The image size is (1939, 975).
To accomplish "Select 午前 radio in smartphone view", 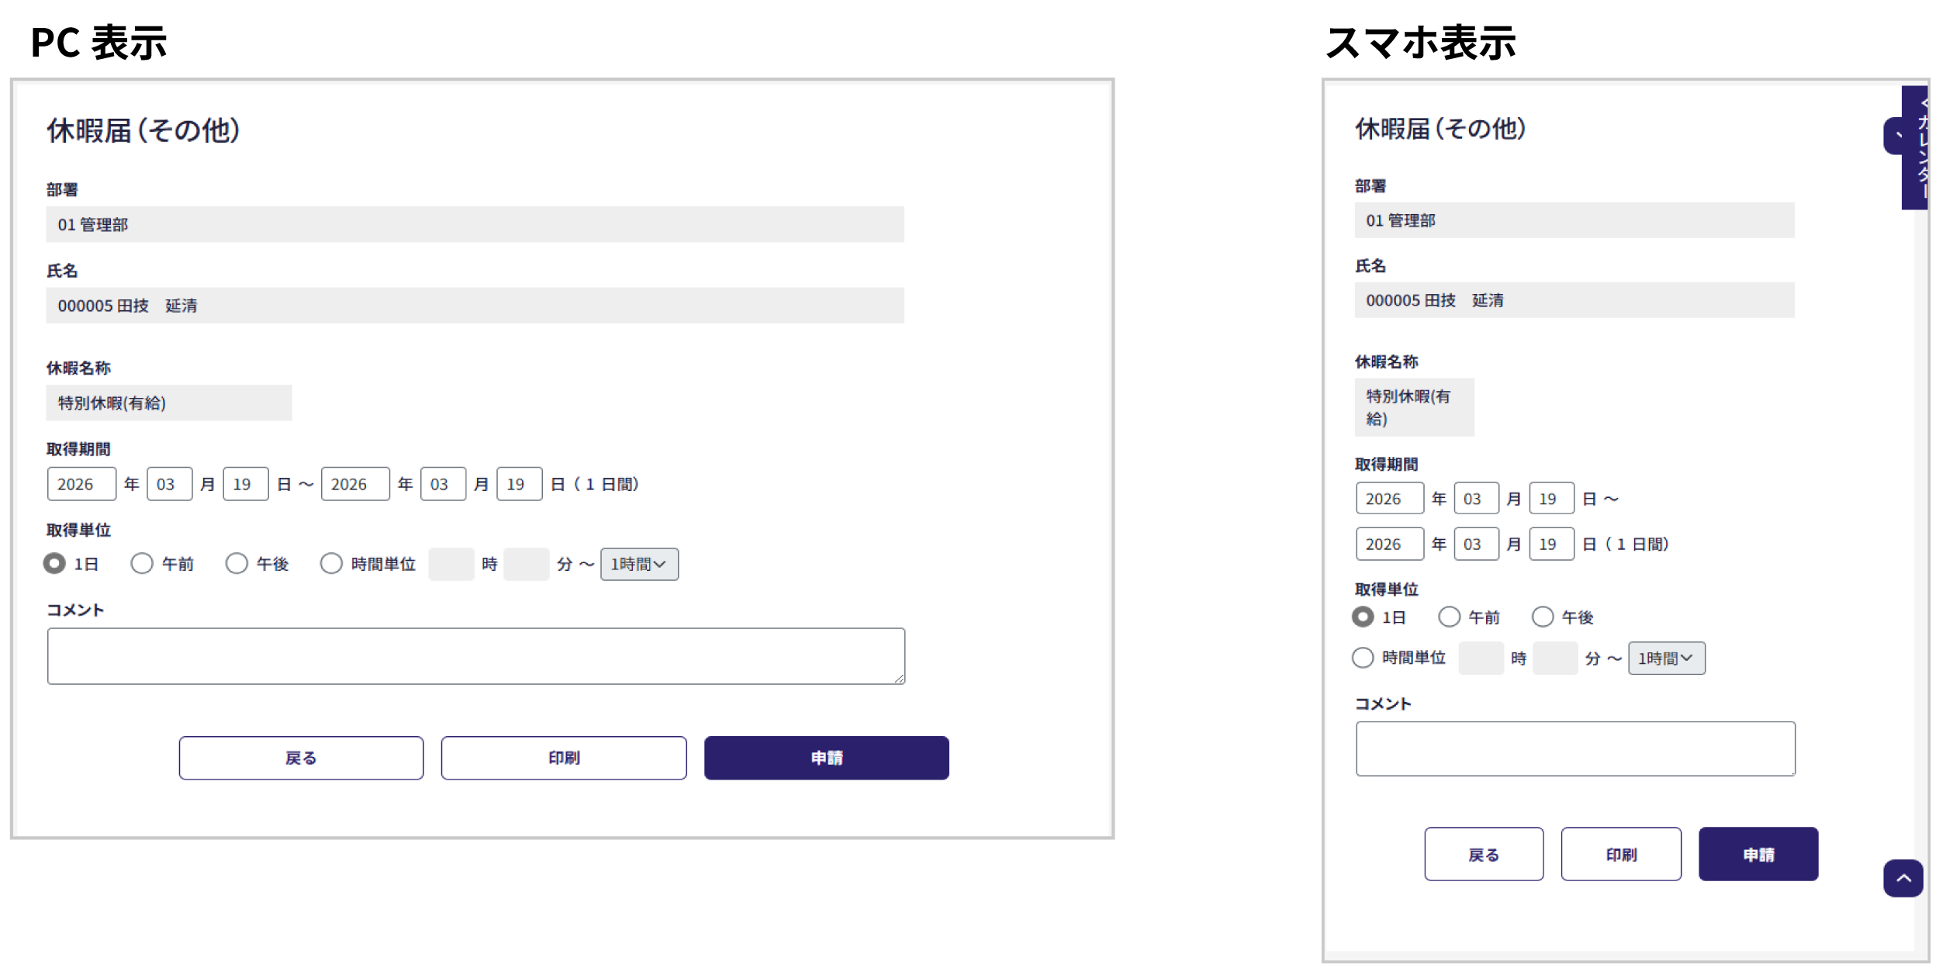I will coord(1449,617).
